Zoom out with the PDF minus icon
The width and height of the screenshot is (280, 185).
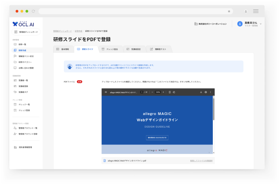point(153,92)
